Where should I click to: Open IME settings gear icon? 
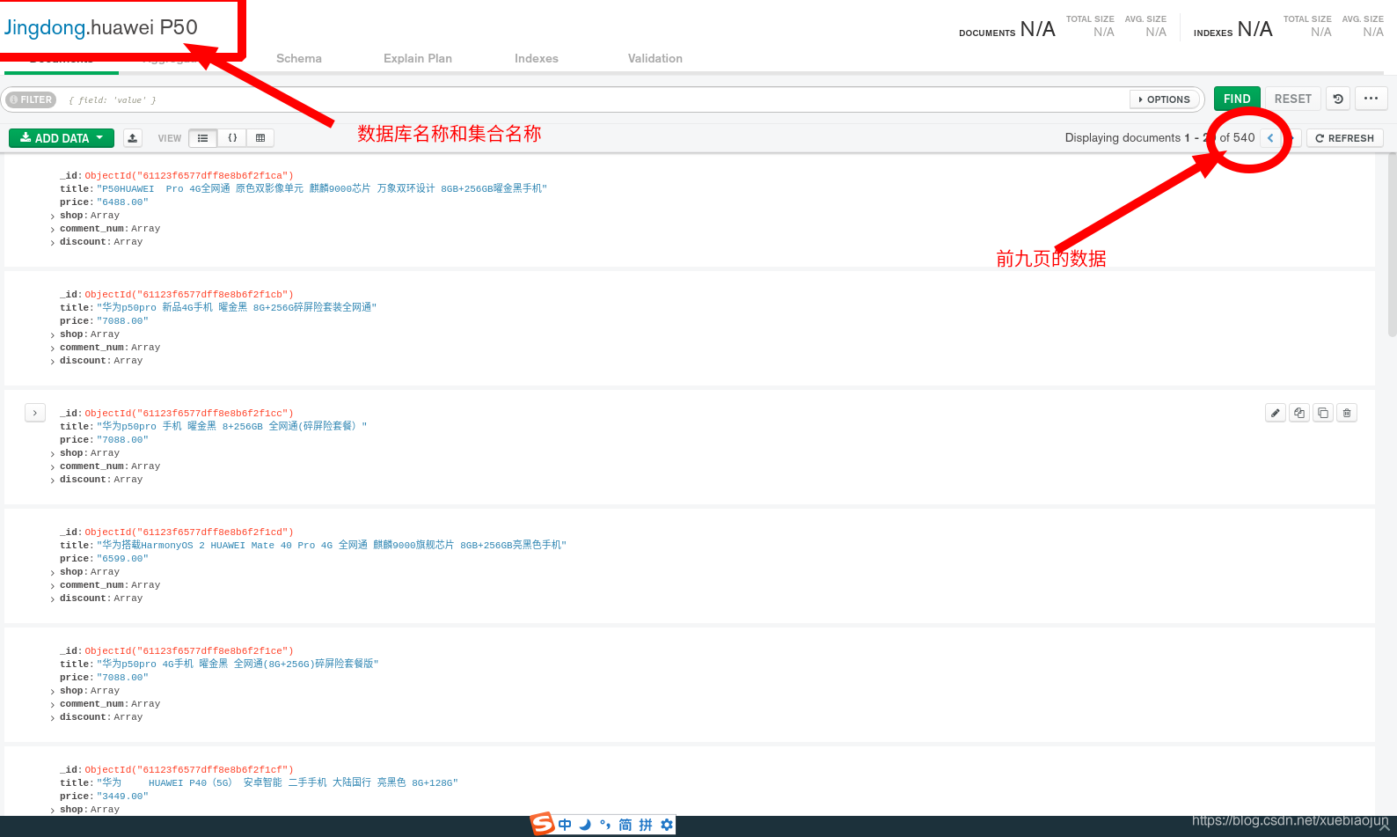(x=667, y=825)
